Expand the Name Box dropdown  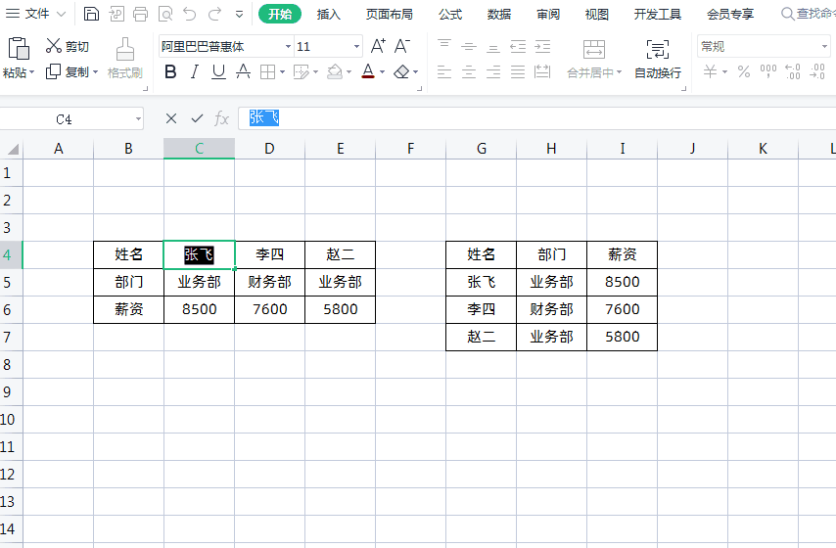[x=138, y=118]
